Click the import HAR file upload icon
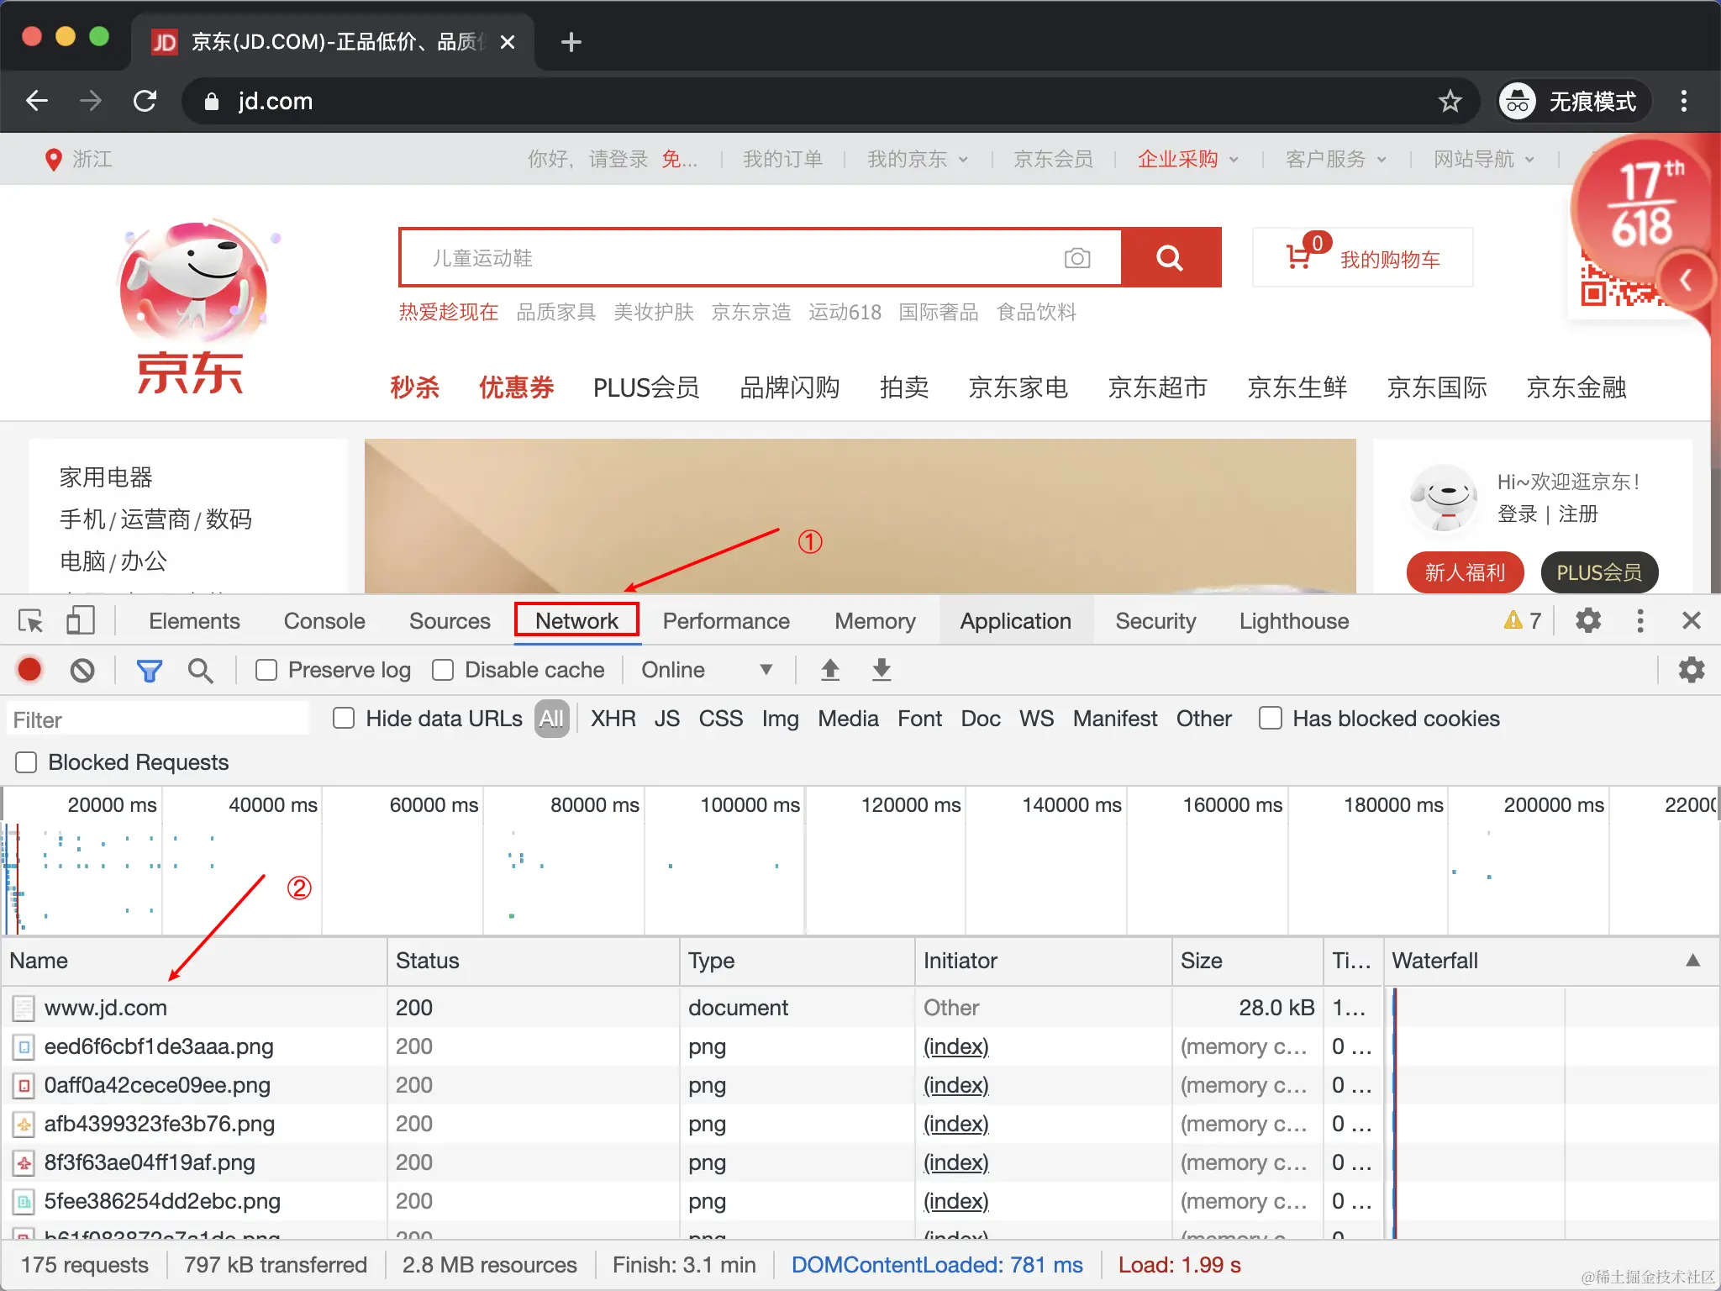This screenshot has width=1721, height=1291. [x=830, y=670]
